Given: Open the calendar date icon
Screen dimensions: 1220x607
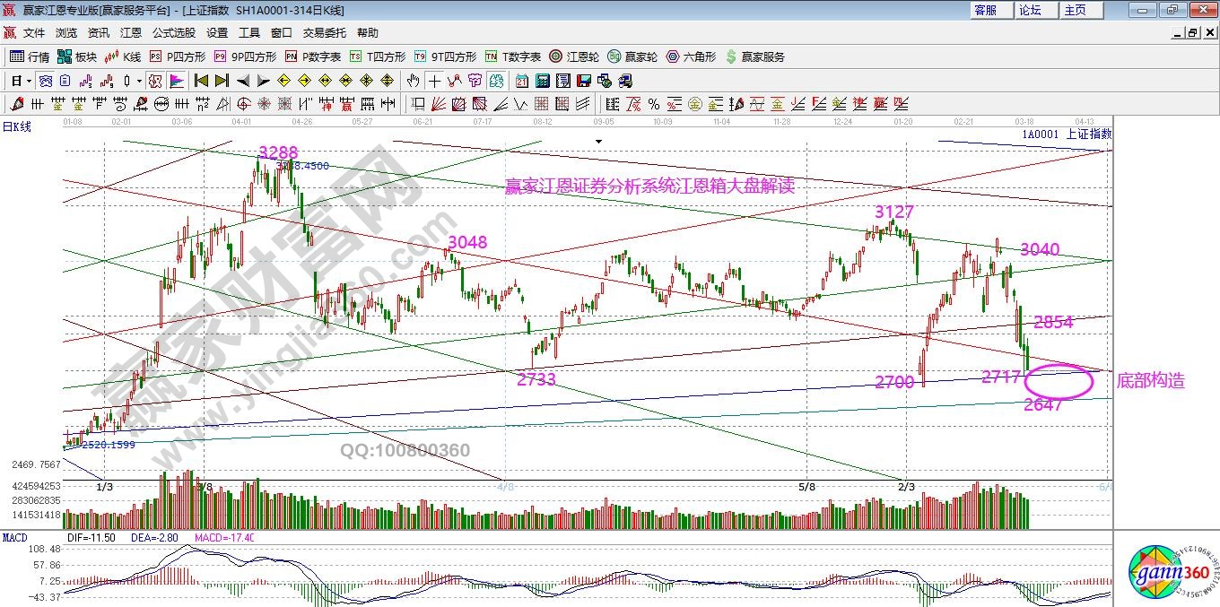Looking at the screenshot, I should click(x=521, y=81).
